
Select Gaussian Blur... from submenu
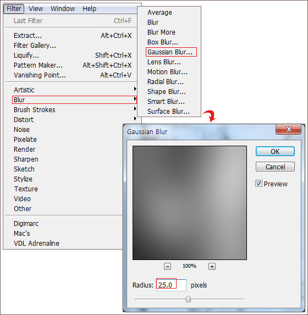171,52
